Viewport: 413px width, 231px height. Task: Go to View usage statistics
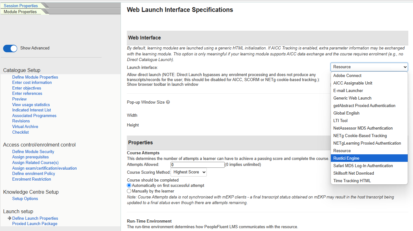[31, 105]
